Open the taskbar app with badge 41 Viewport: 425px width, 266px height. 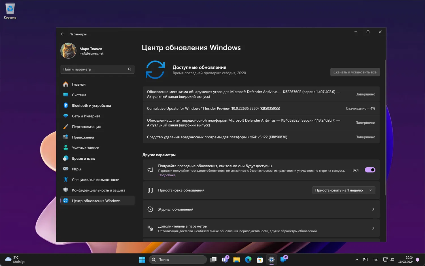pyautogui.click(x=283, y=259)
